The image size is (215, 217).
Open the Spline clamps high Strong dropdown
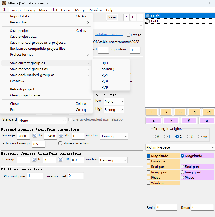pyautogui.click(x=114, y=110)
